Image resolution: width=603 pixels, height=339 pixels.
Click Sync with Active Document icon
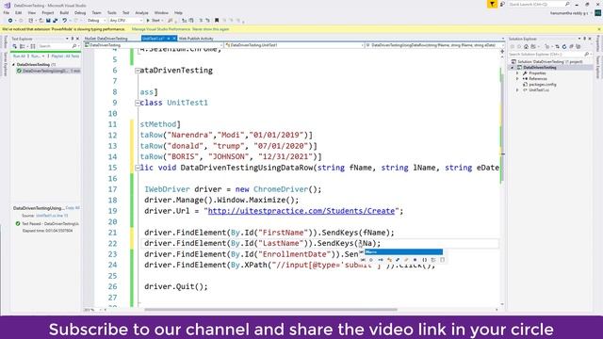click(557, 46)
